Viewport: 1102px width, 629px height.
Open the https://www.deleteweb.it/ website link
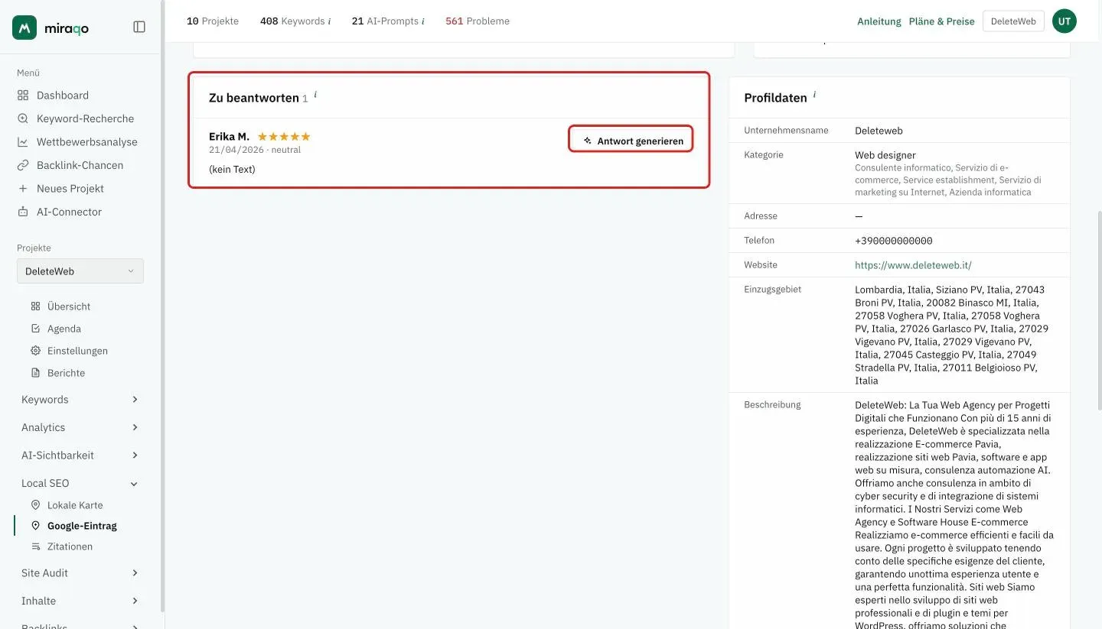[x=913, y=265]
